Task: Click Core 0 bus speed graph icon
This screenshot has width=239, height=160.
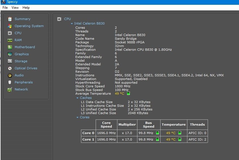Action: [x=157, y=133]
